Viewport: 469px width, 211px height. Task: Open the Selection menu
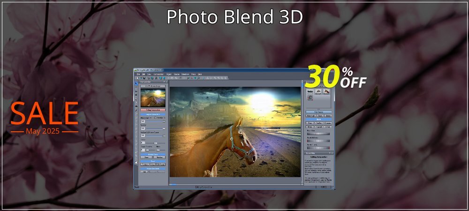185,74
